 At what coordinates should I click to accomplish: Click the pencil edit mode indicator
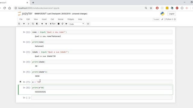coord(162,19)
